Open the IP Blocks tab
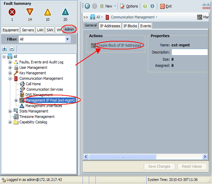Viewport: 212px width, 184px height. click(130, 26)
